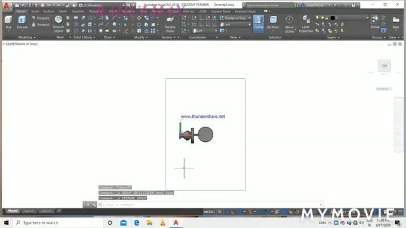Viewport: 406px width, 228px height.
Task: Click the AutoCAD taskbar icon
Action: click(176, 222)
